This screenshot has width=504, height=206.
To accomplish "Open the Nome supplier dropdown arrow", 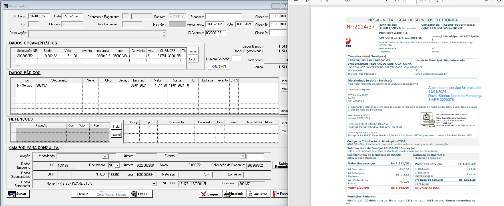I will pos(154,184).
